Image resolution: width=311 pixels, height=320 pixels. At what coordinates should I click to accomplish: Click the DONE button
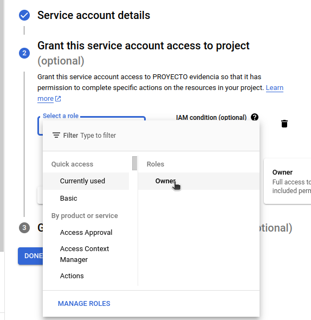(x=30, y=256)
